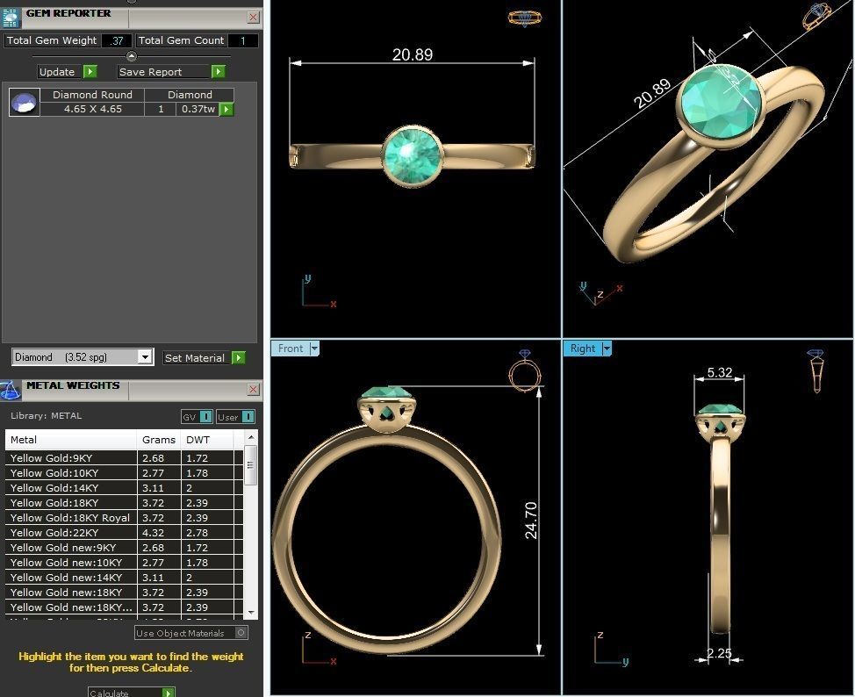Viewport: 855px width, 697px height.
Task: Click the Diamond Round gem type cell
Action: pyautogui.click(x=93, y=95)
